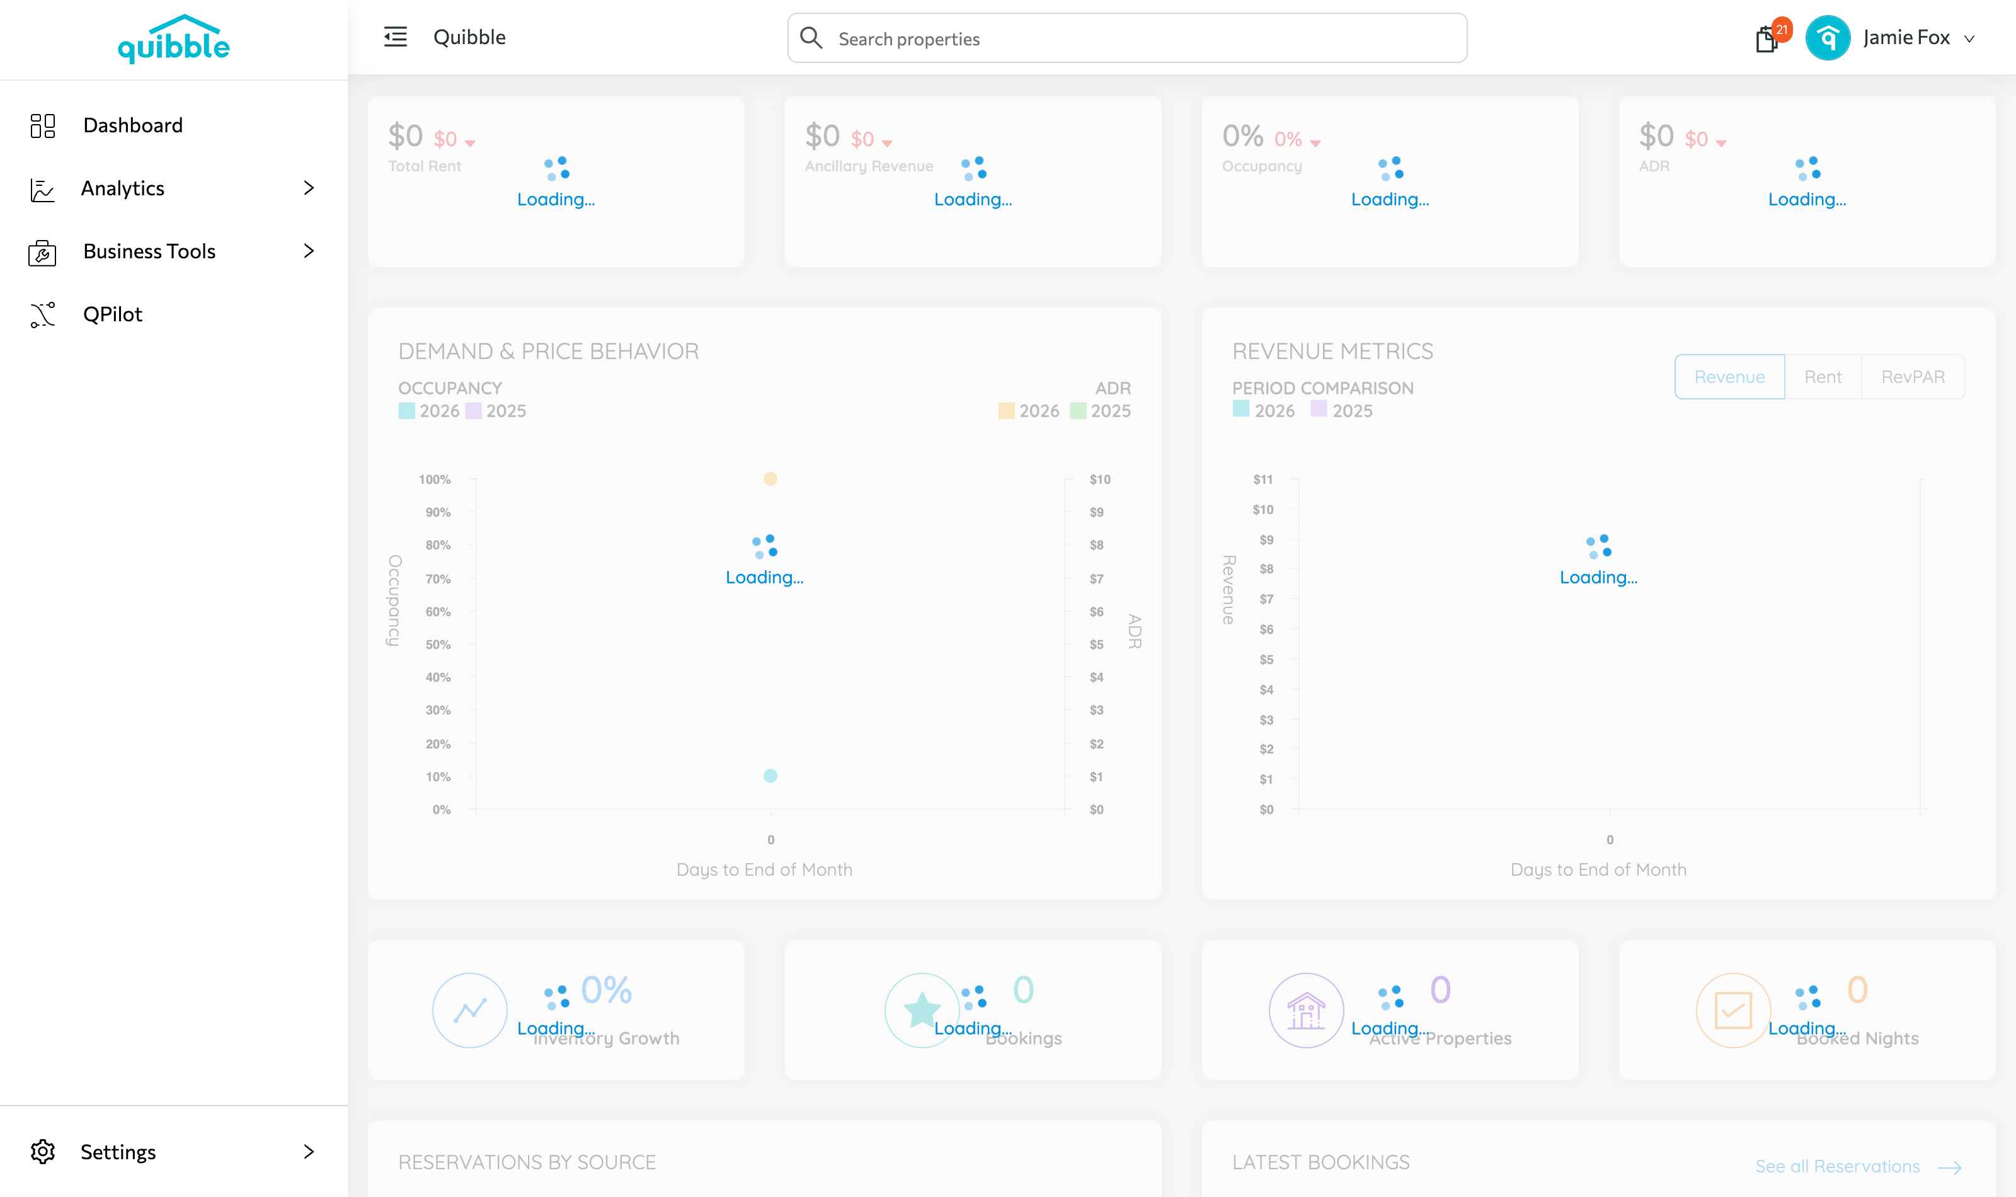
Task: Collapse the sidebar with the menu icon
Action: tap(395, 37)
